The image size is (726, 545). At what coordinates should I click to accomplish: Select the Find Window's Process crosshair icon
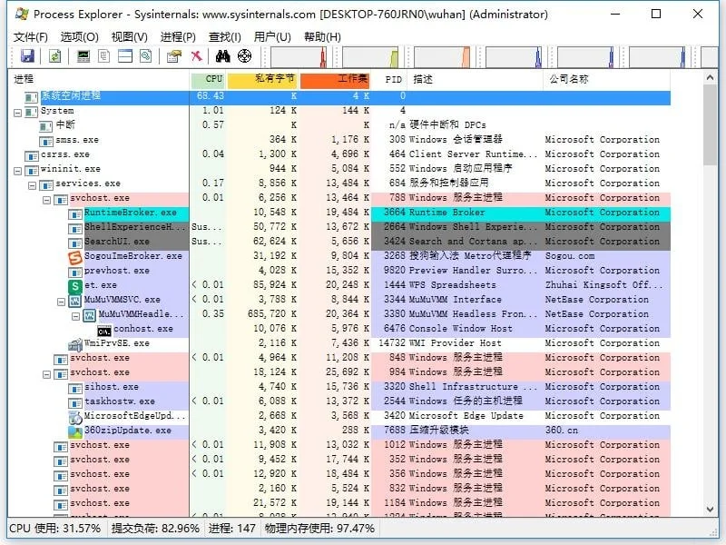(x=245, y=56)
